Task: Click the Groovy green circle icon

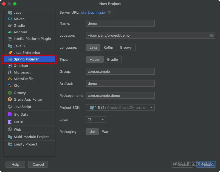Action: pyautogui.click(x=10, y=93)
